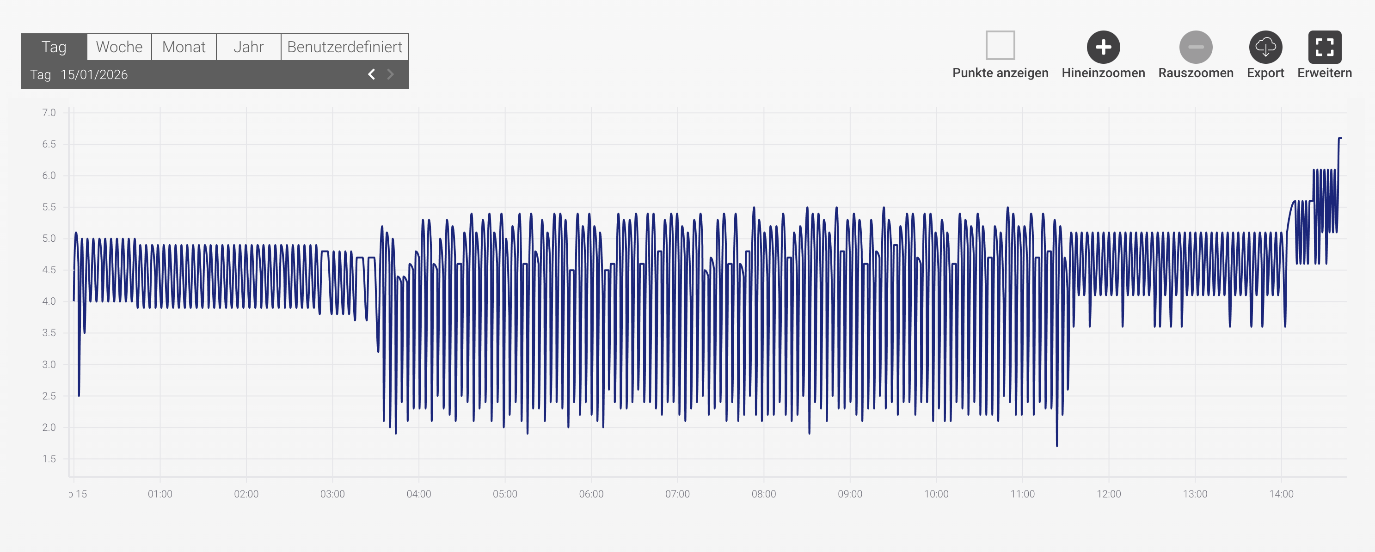
Task: Click the 08:00 x-axis time label
Action: click(763, 494)
